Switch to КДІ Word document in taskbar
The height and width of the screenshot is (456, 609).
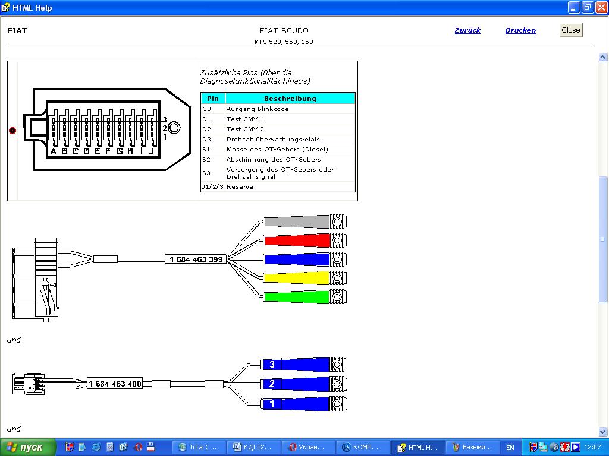[252, 447]
